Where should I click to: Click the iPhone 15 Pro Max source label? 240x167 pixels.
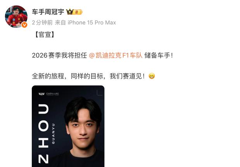click(92, 22)
